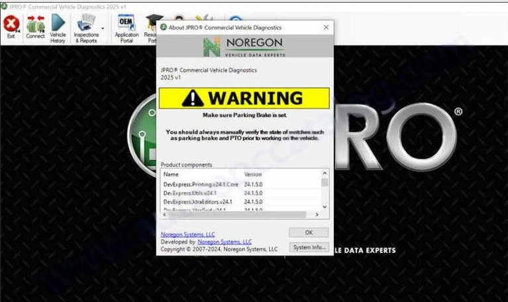This screenshot has width=508, height=302.
Task: Click the Version column header
Action: (x=253, y=174)
